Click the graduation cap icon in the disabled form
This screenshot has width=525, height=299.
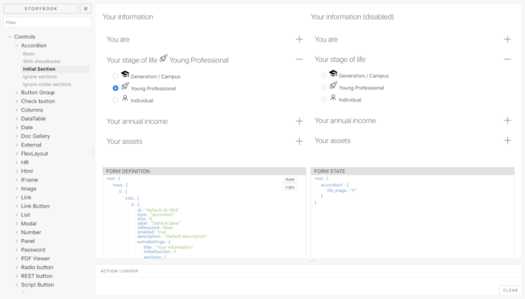333,73
